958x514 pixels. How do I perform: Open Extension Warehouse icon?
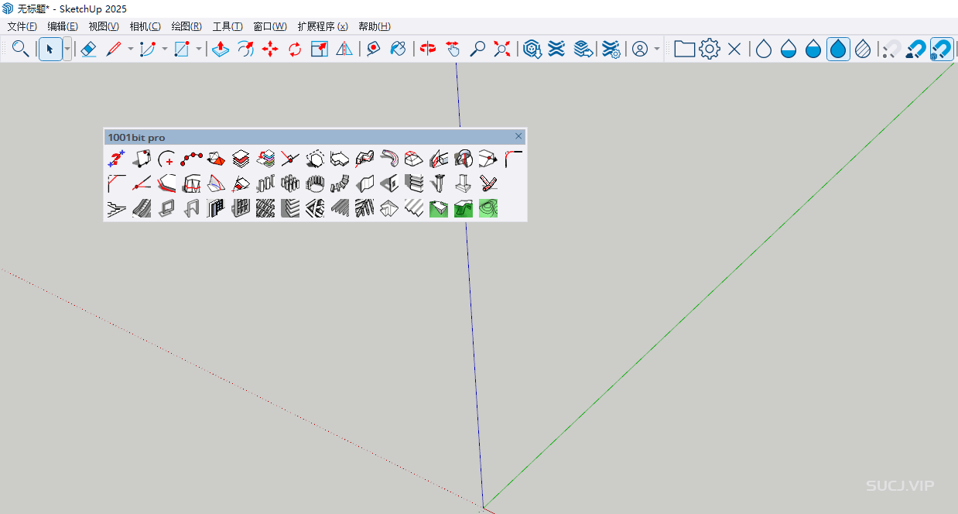(x=556, y=49)
